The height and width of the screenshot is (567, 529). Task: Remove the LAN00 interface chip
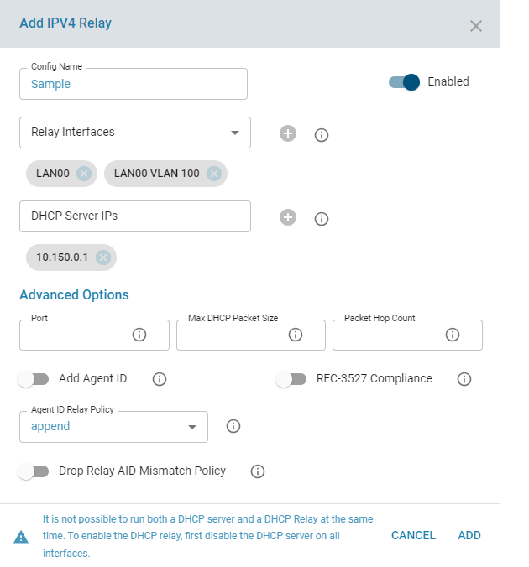[x=83, y=174]
